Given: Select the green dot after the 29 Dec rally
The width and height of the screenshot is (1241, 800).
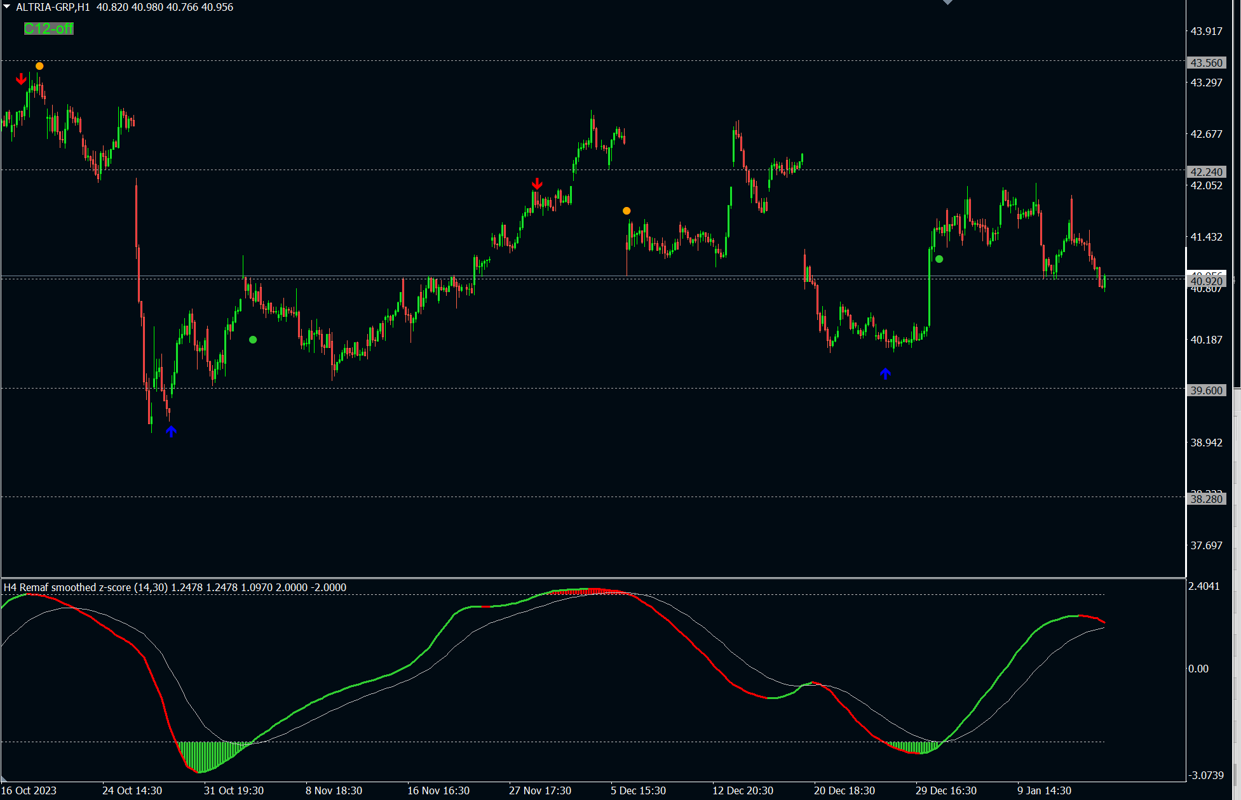Looking at the screenshot, I should pyautogui.click(x=939, y=259).
